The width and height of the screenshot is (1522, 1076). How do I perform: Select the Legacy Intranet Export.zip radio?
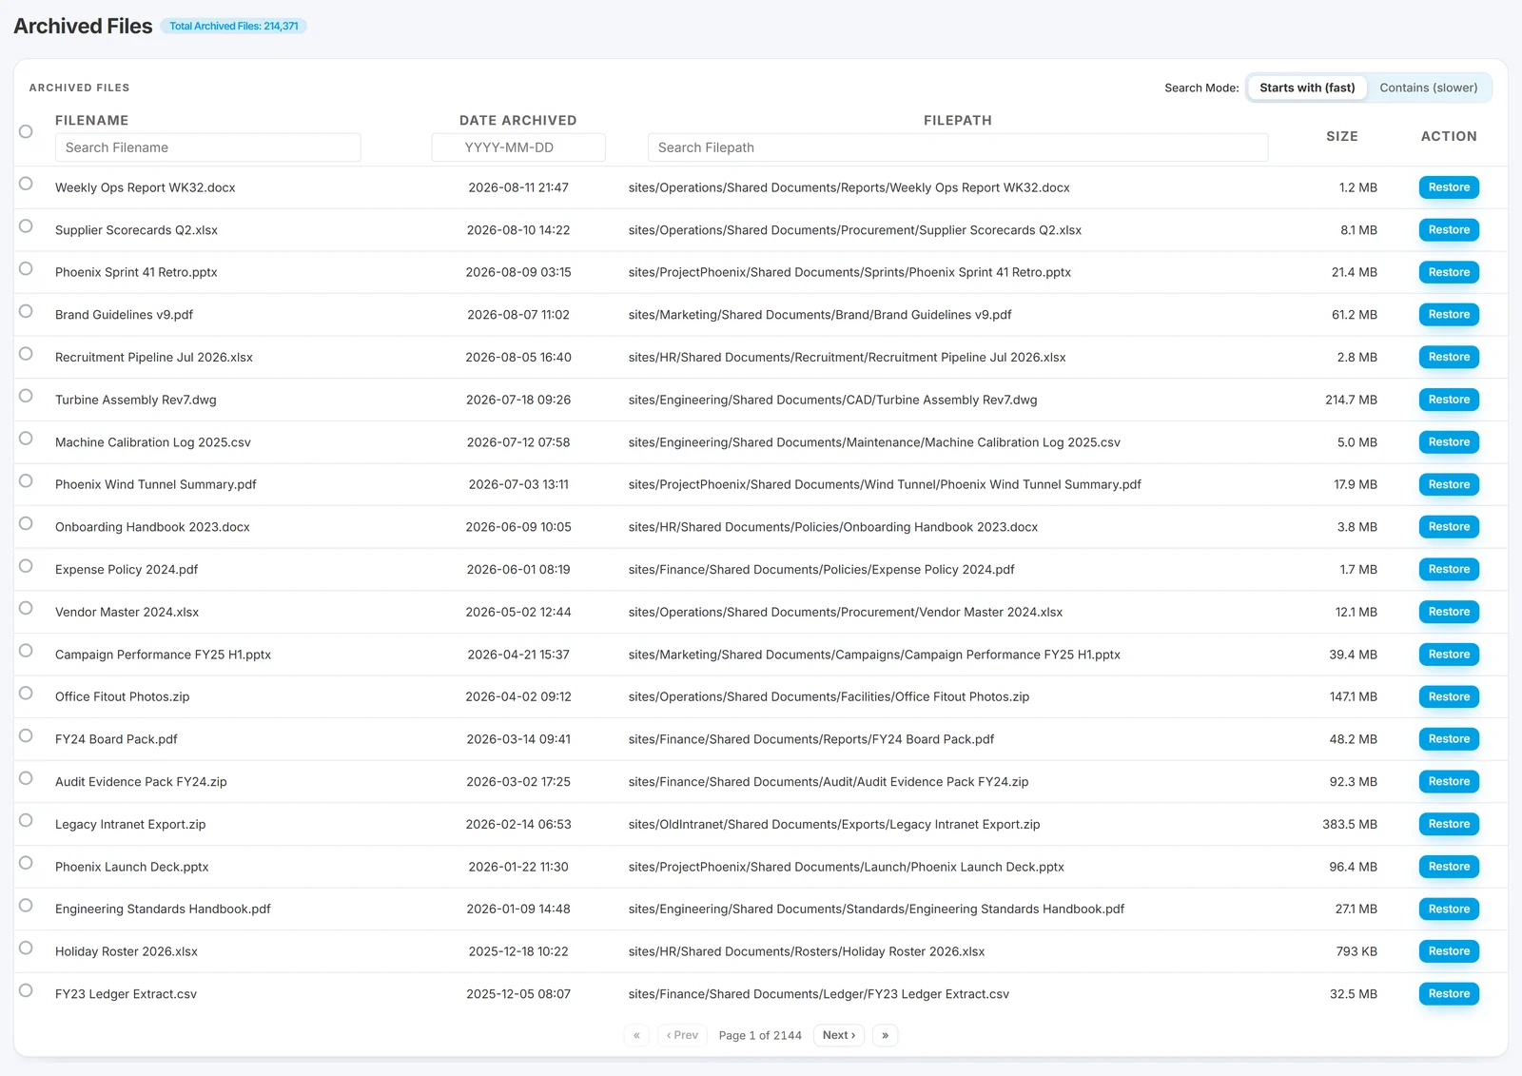coord(26,821)
